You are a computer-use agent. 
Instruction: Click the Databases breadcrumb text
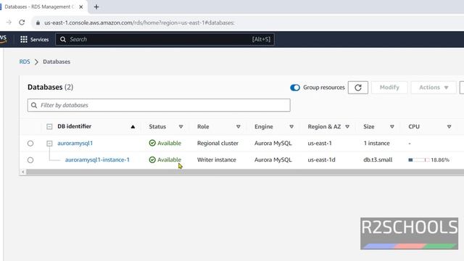point(57,62)
